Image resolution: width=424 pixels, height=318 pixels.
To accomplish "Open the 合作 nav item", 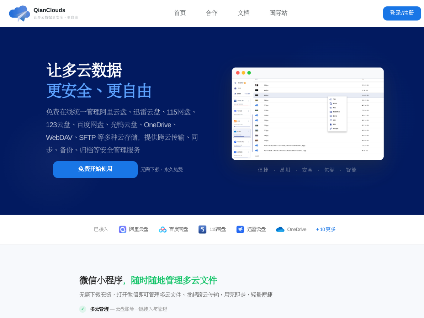I will 212,13.
